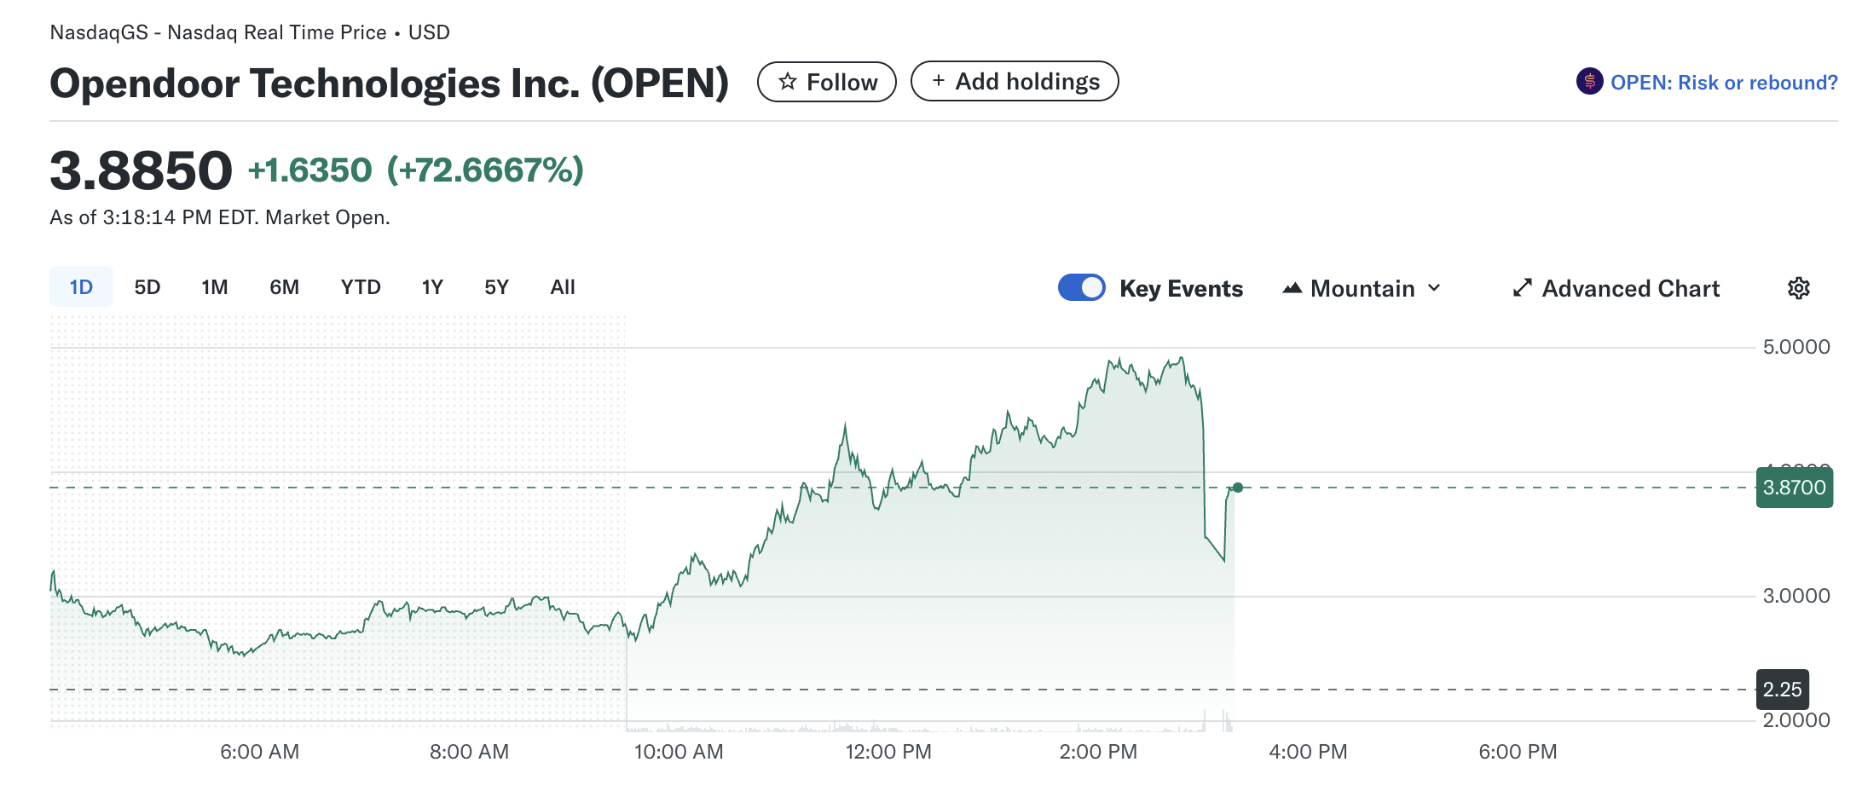Toggle the Key Events switch

pyautogui.click(x=1081, y=288)
